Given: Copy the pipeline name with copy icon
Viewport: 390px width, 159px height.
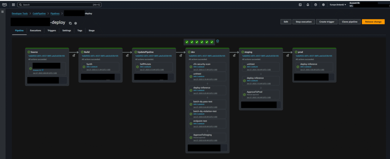Looking at the screenshot, I should point(70,23).
